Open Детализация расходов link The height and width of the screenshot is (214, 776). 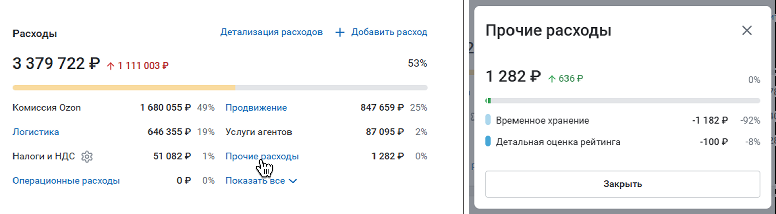271,32
